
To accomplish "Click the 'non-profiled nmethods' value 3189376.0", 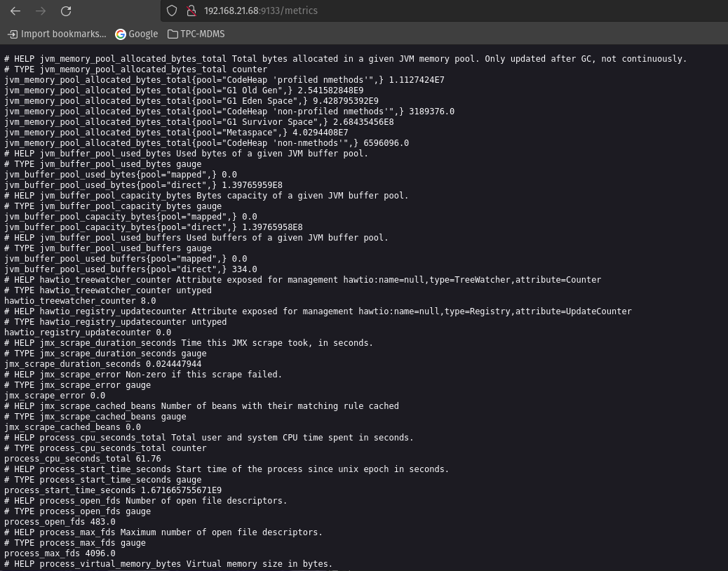I will (431, 112).
